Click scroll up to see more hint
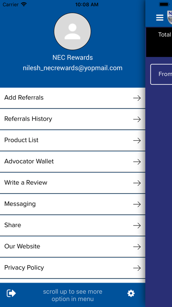The height and width of the screenshot is (307, 172). pyautogui.click(x=72, y=295)
